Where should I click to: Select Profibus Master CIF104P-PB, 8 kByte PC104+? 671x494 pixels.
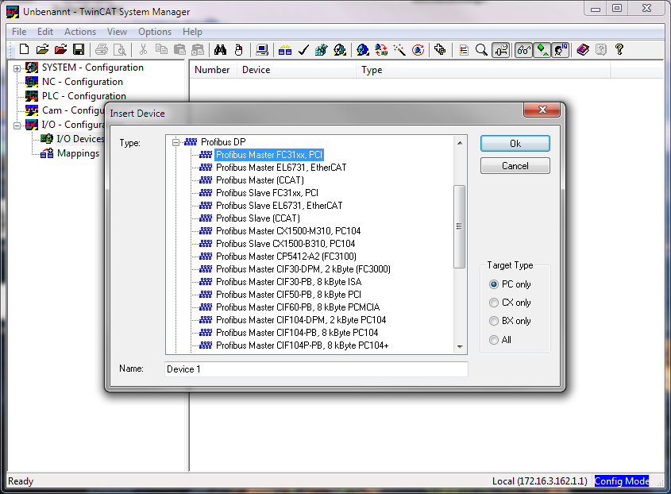tap(302, 345)
